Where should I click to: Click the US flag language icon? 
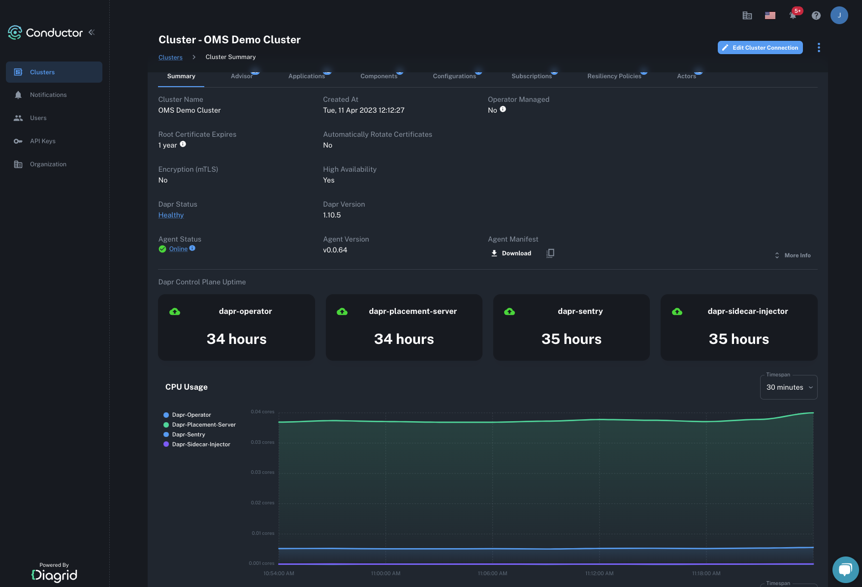[x=770, y=15]
